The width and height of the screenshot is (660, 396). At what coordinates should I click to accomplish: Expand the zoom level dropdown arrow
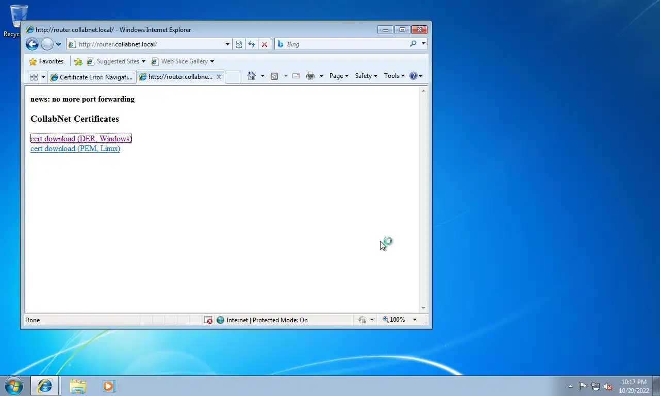[415, 320]
